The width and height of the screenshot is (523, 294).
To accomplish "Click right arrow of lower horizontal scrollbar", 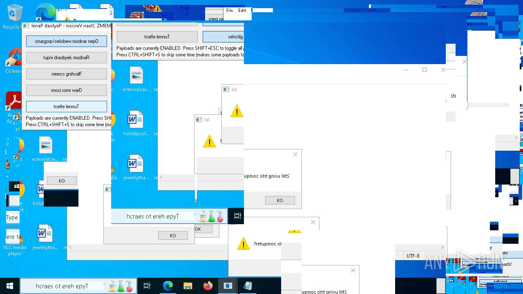I will (x=442, y=247).
